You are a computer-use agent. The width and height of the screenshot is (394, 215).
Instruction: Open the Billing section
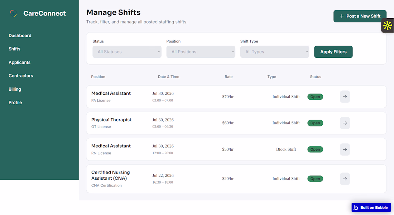(x=15, y=89)
